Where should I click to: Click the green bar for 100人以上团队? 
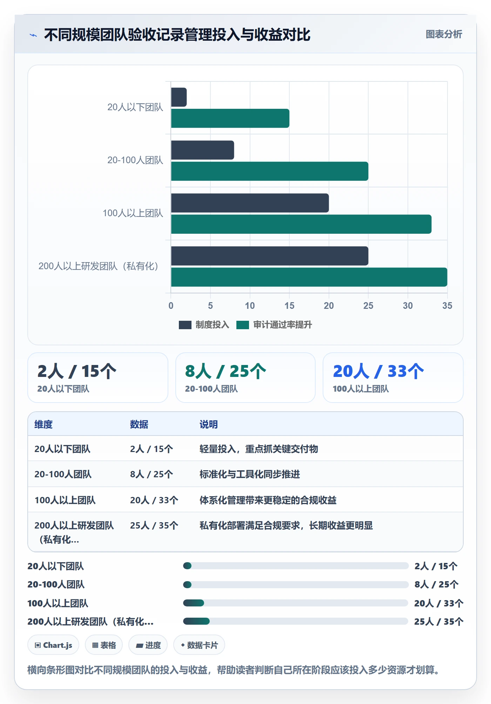(x=301, y=224)
